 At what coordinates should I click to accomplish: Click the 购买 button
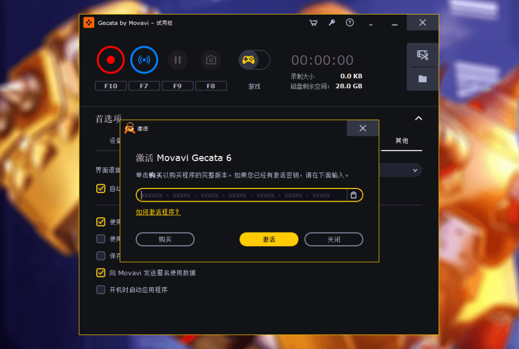[165, 239]
